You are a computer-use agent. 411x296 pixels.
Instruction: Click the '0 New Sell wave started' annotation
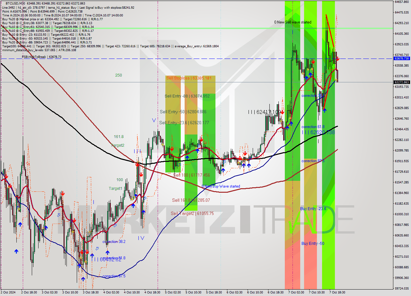(x=293, y=22)
